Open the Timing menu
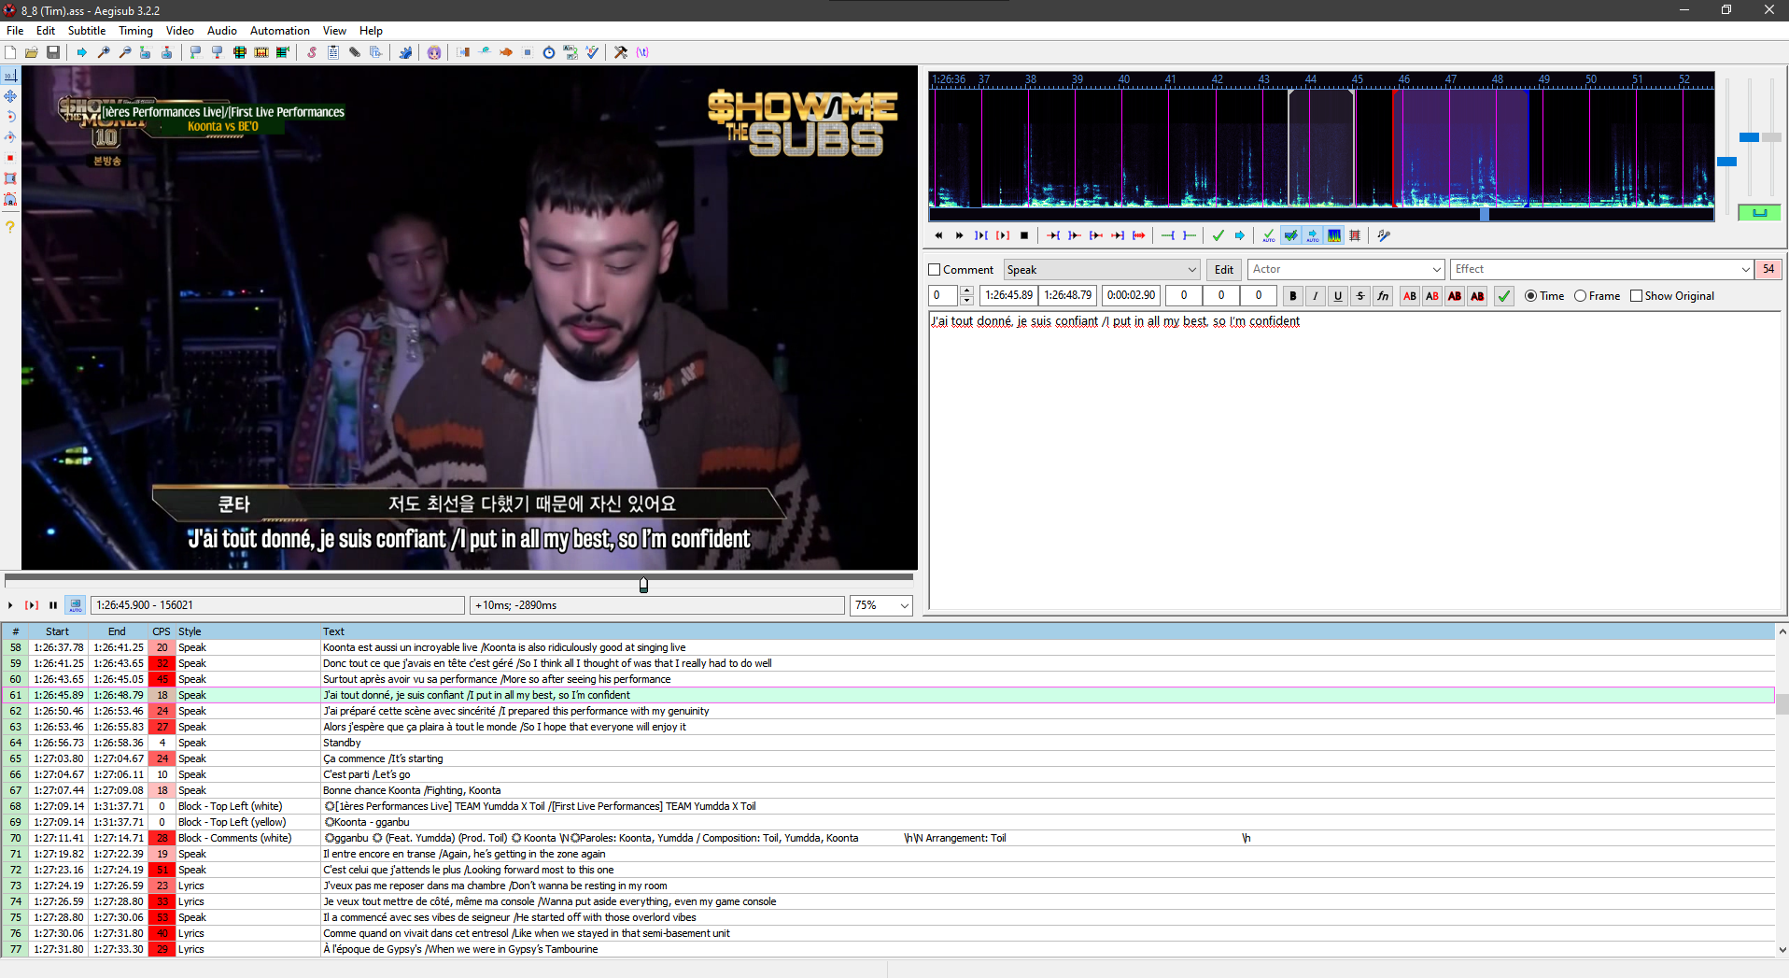 point(135,31)
